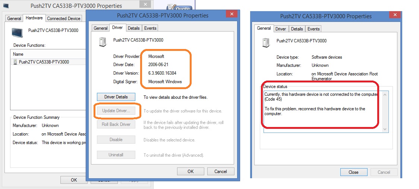This screenshot has width=419, height=189.
Task: Click the Quote button behind the dialogs
Action: [179, 7]
